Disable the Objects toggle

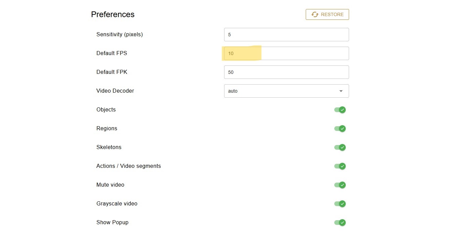340,110
